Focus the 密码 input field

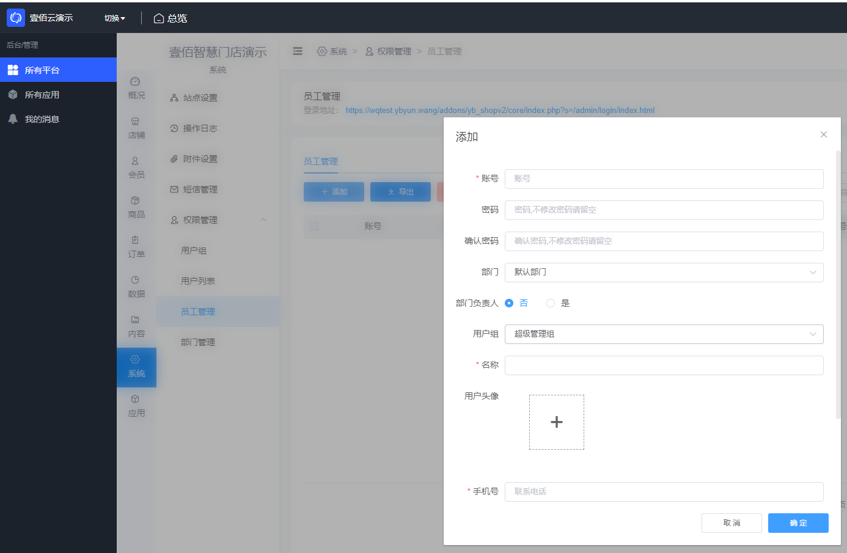[x=664, y=210]
